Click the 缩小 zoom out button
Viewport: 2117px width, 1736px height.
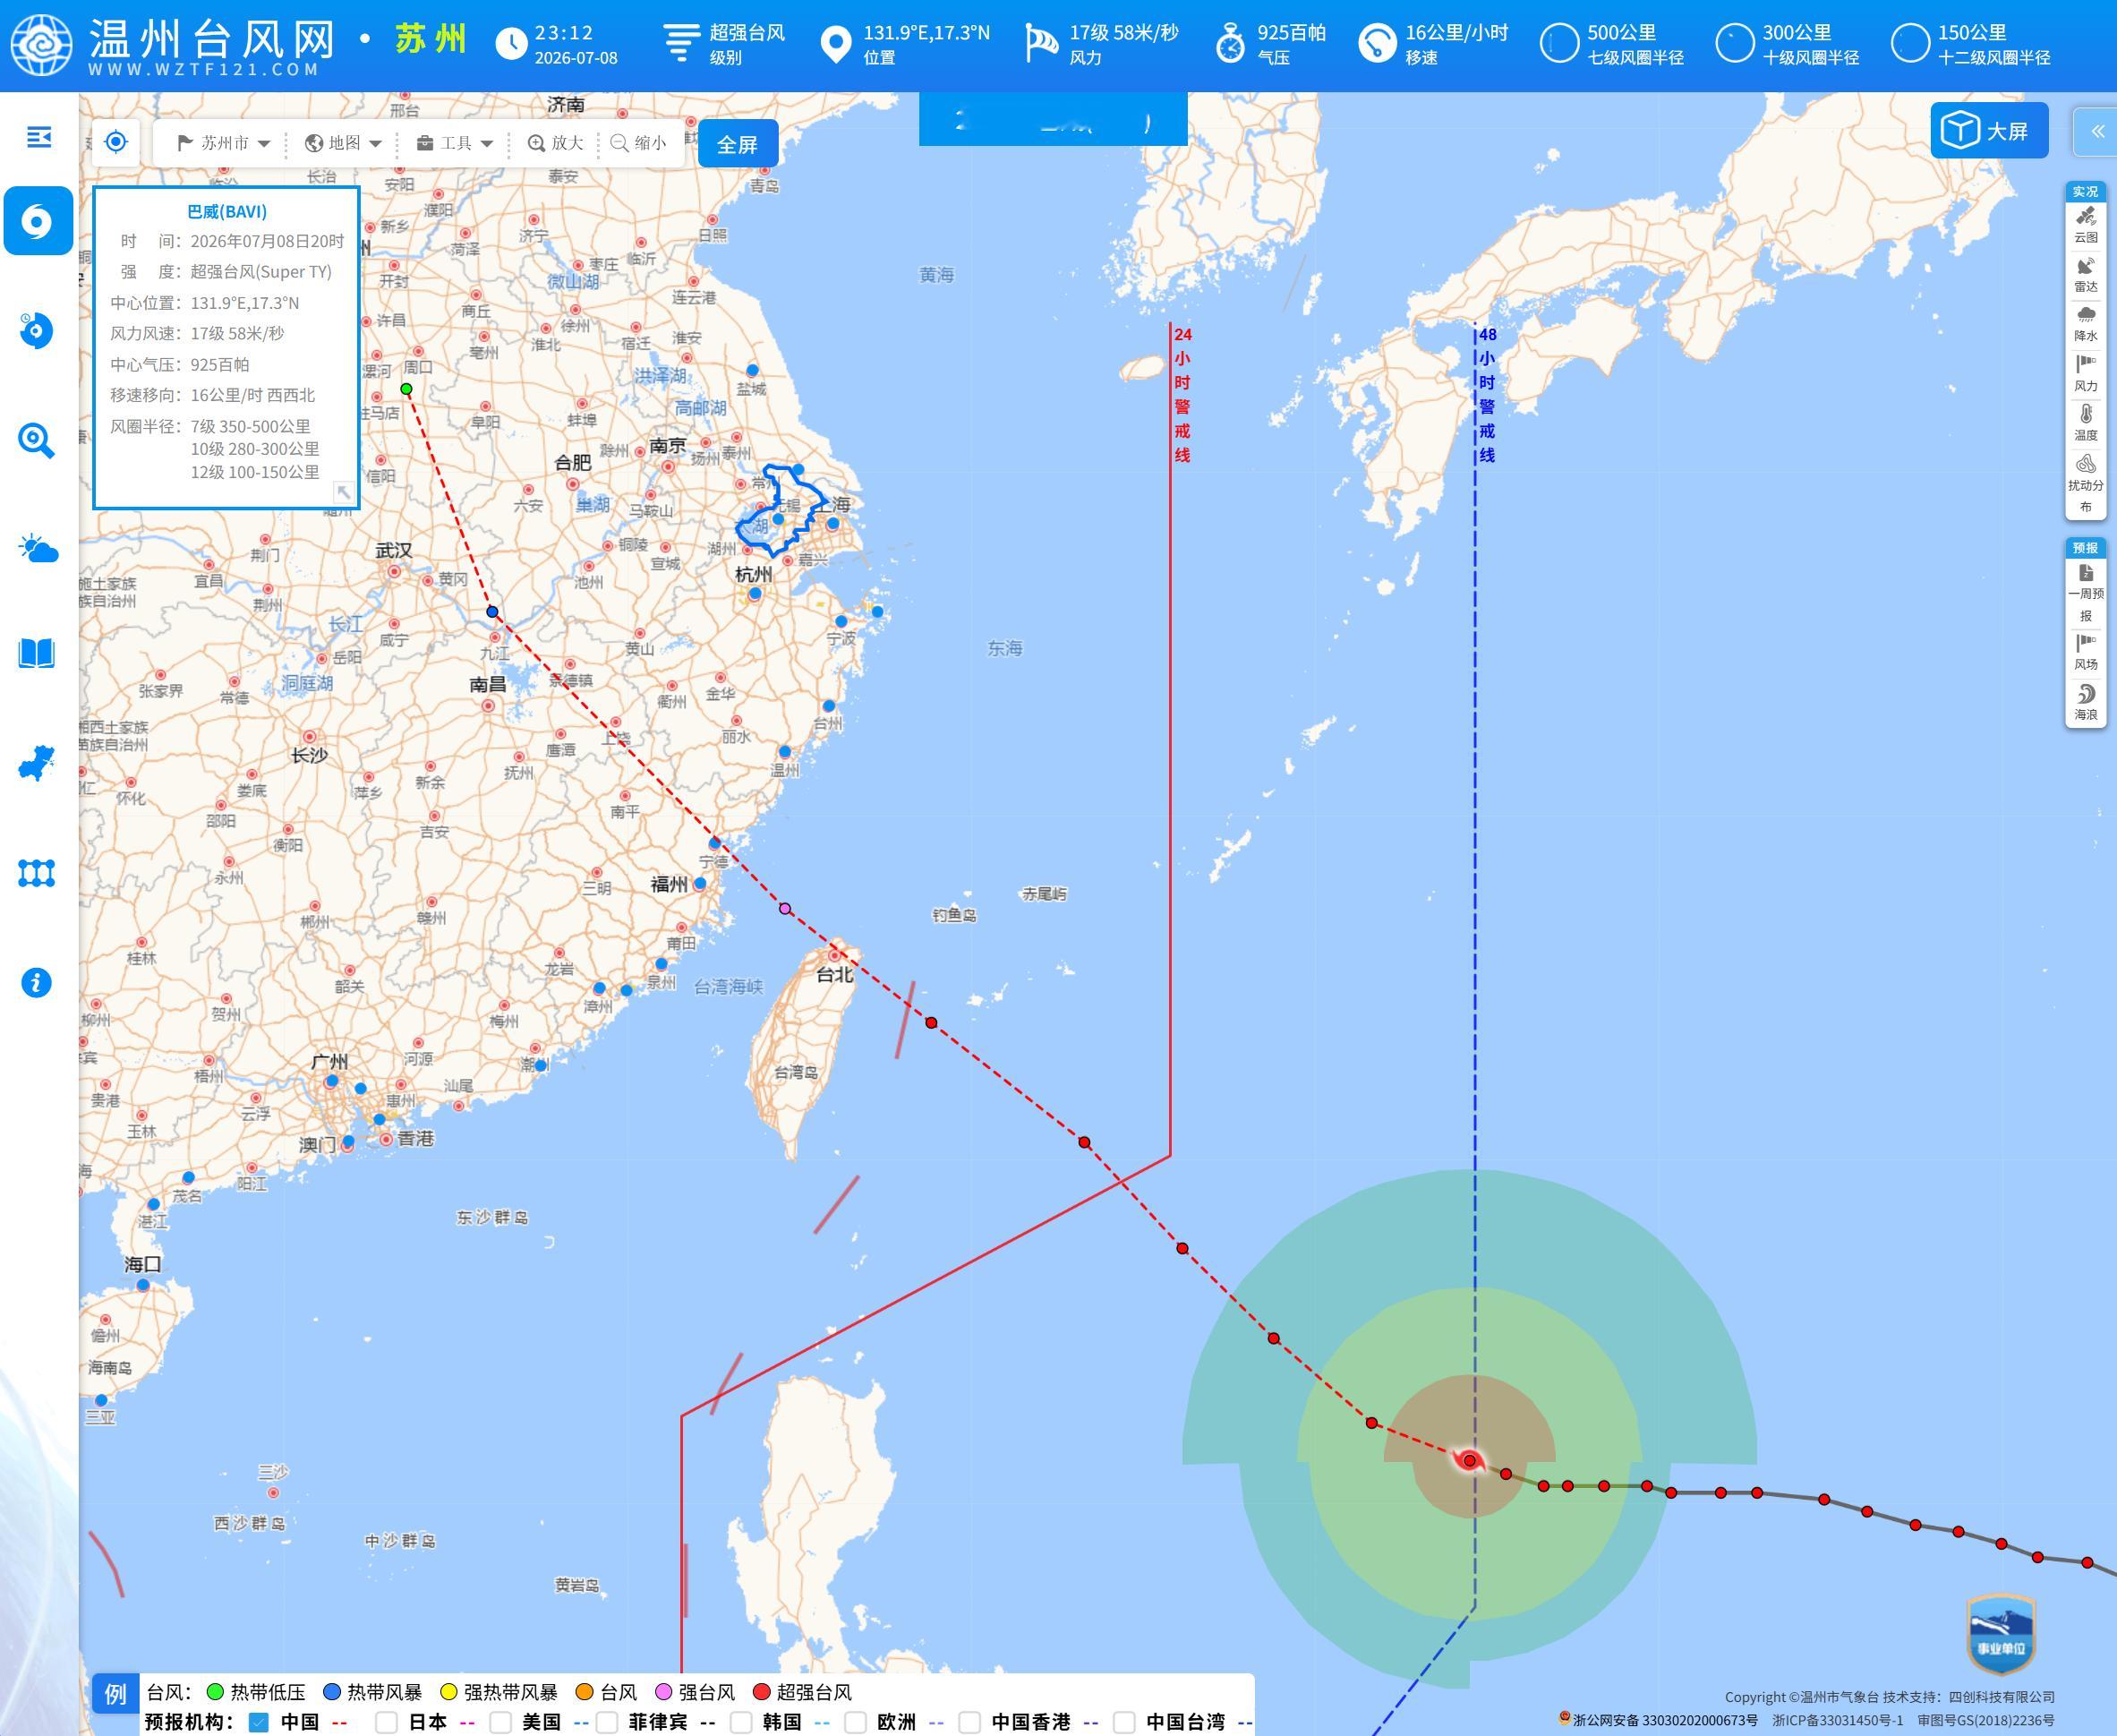639,143
